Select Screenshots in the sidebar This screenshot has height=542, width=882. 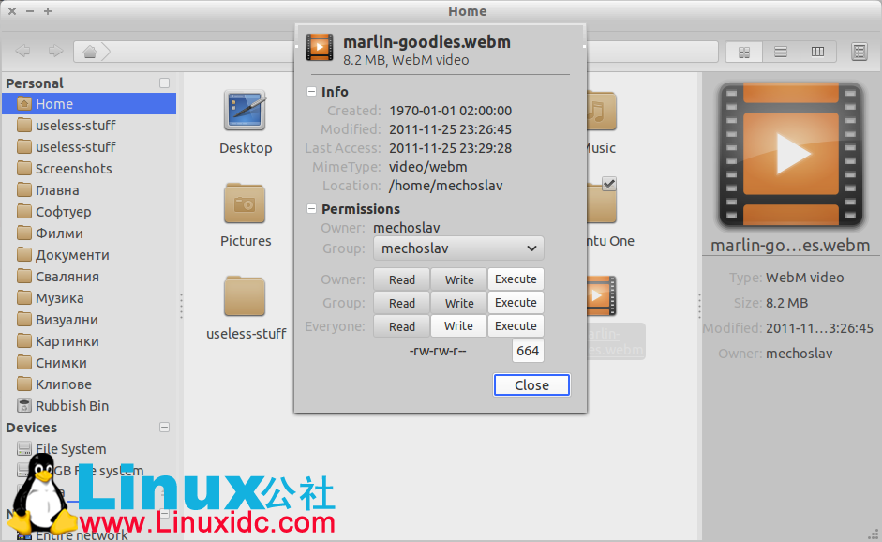tap(73, 169)
